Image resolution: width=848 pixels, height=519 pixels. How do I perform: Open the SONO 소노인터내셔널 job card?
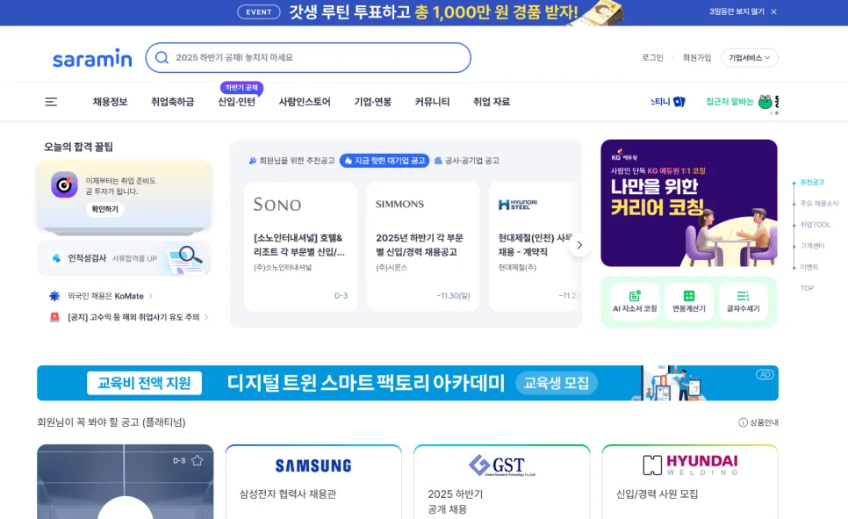[301, 247]
